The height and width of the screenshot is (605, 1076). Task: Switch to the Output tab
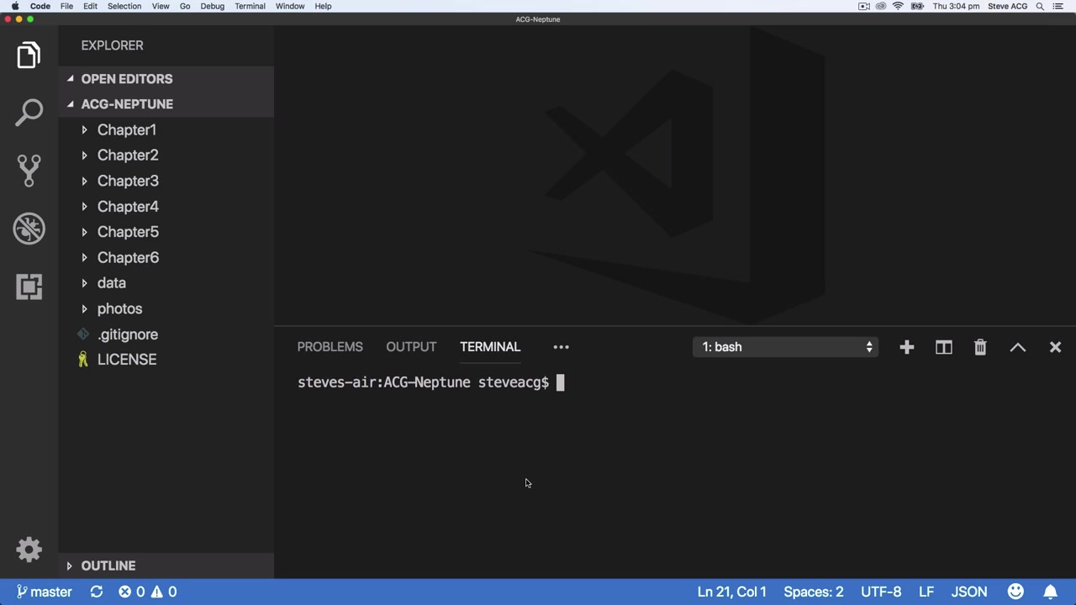point(411,347)
